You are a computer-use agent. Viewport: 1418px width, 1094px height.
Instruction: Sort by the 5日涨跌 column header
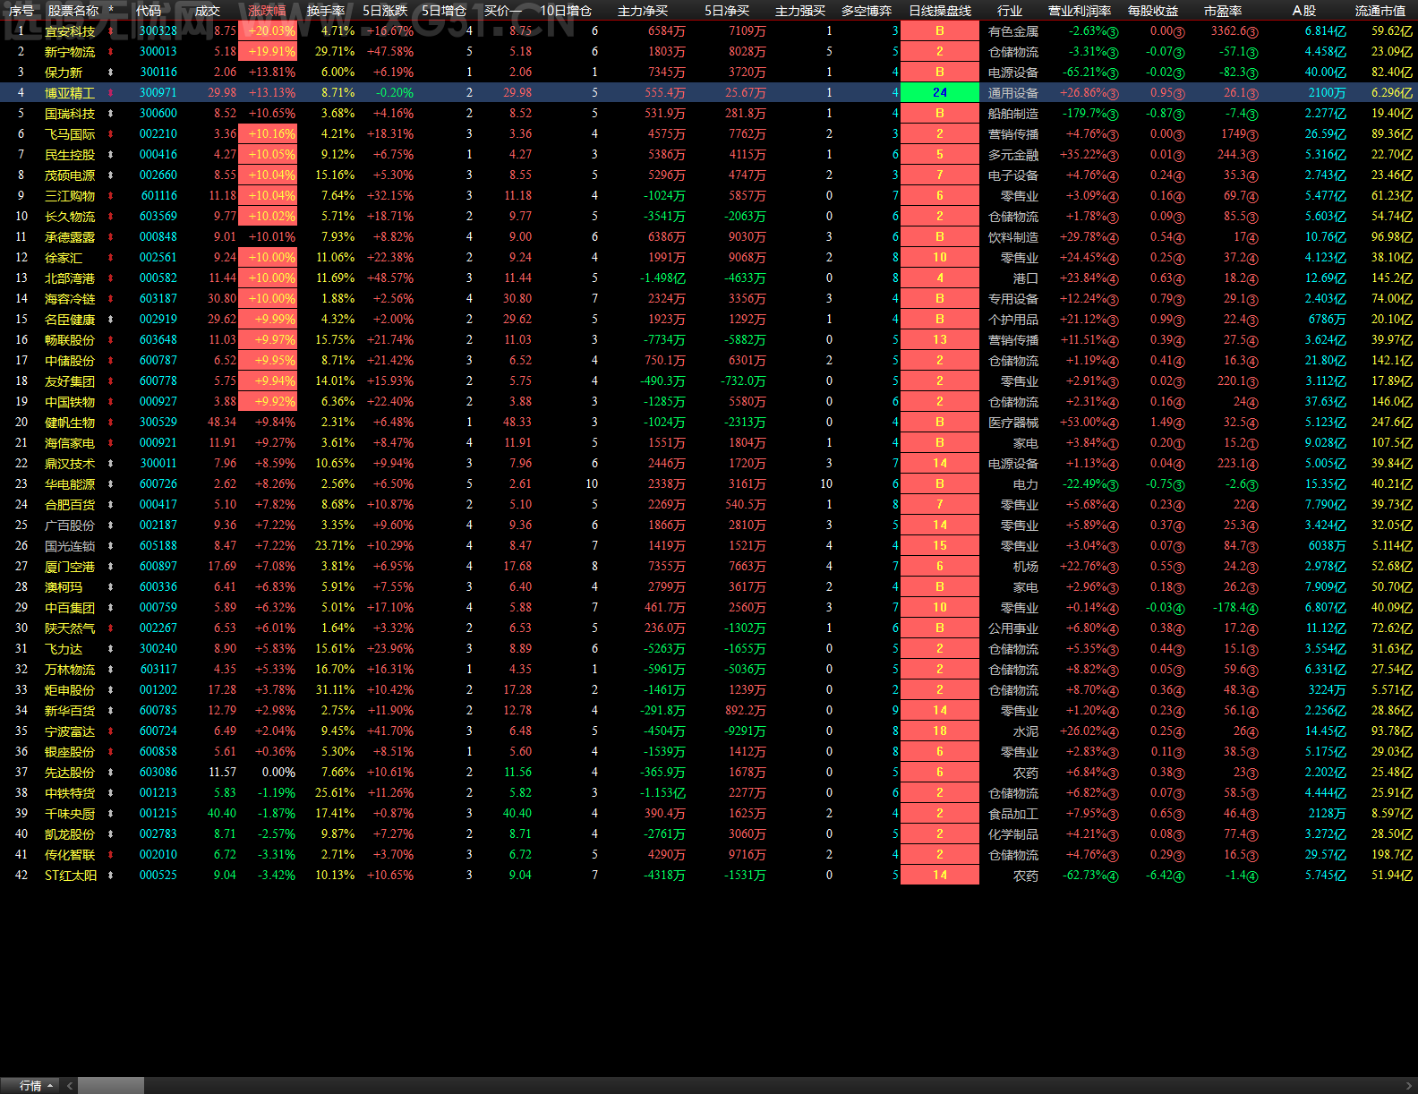385,11
